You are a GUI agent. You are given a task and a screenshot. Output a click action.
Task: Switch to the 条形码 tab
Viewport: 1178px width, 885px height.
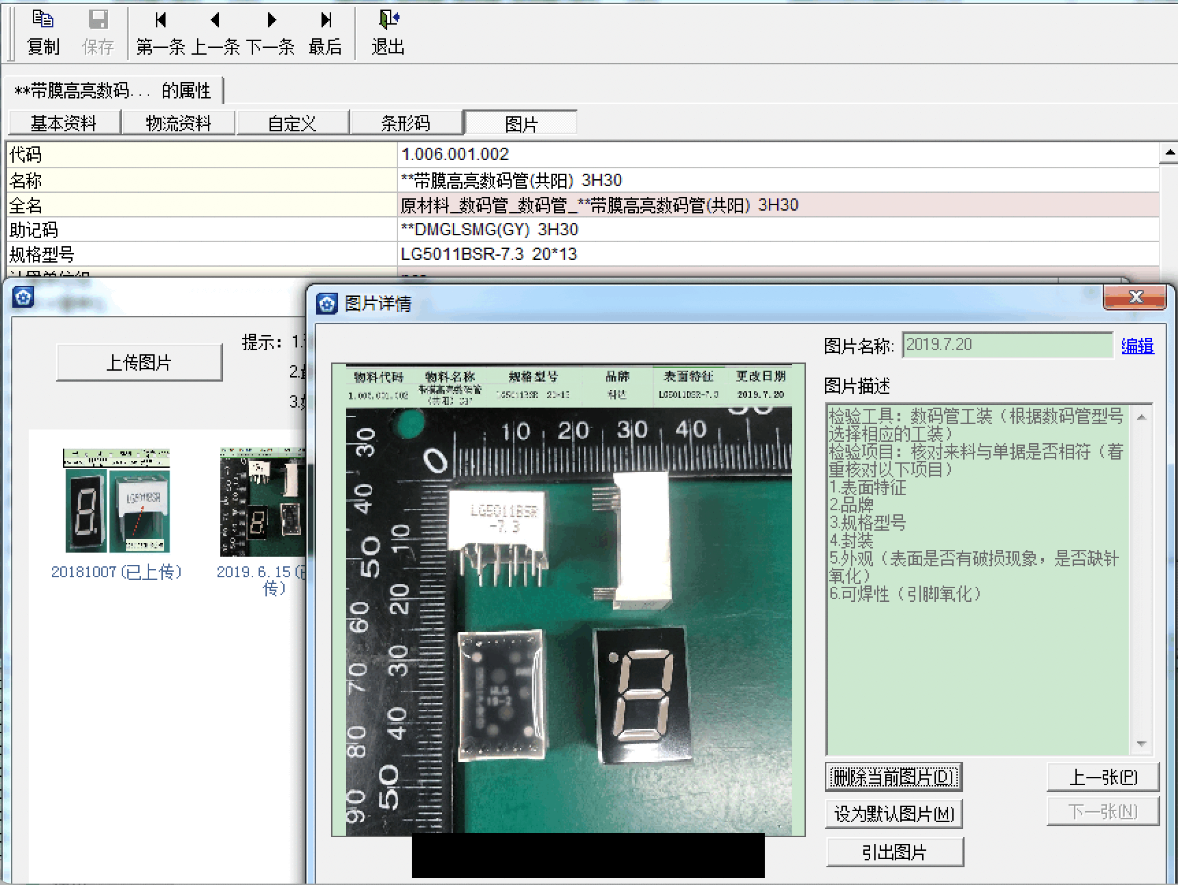coord(406,123)
